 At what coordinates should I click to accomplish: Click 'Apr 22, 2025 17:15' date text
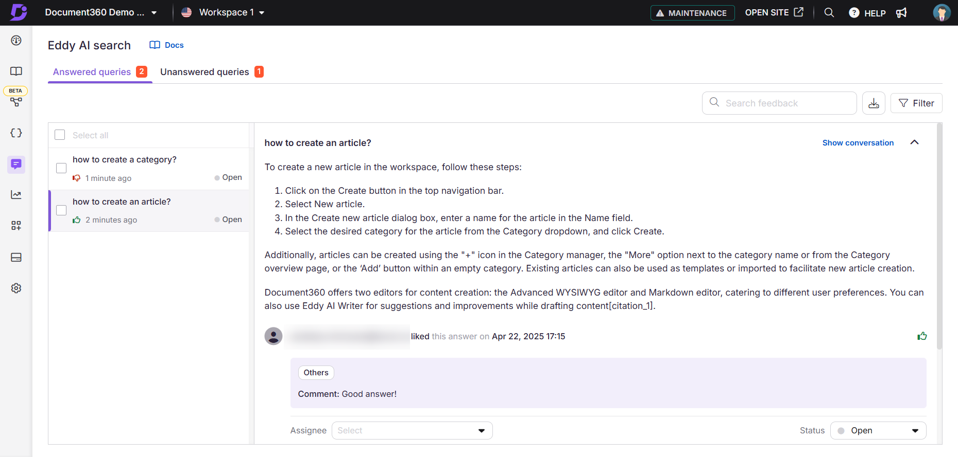click(x=528, y=336)
